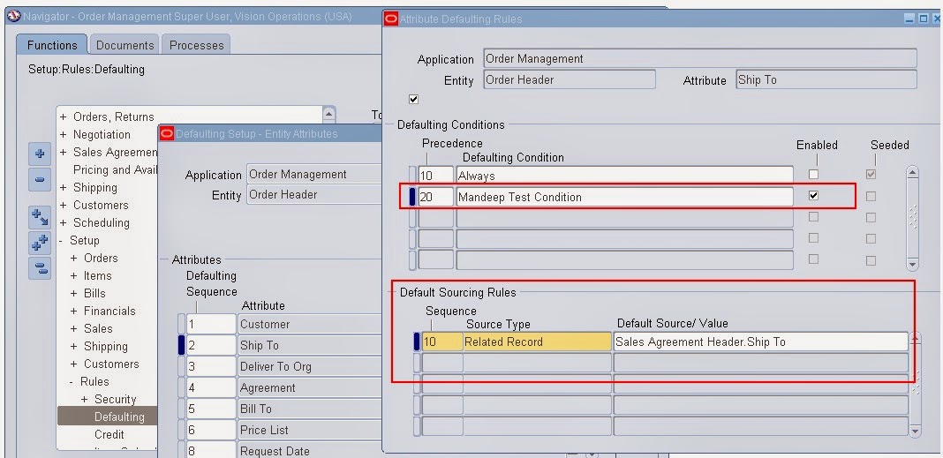Expand the Scheduling node
Screen dimensions: 943x458
(x=63, y=223)
